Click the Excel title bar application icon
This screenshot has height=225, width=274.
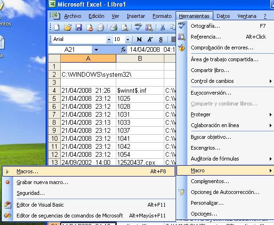(x=52, y=4)
